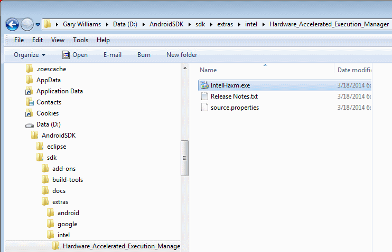Expand the arrow after Gary Williams breadcrumb
Image resolution: width=392 pixels, height=252 pixels.
pos(107,24)
